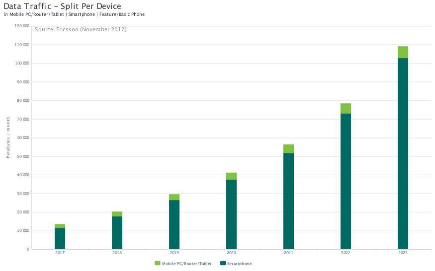This screenshot has height=271, width=435.
Task: Click the Source: Ericsson (November 2017) text
Action: pyautogui.click(x=81, y=30)
